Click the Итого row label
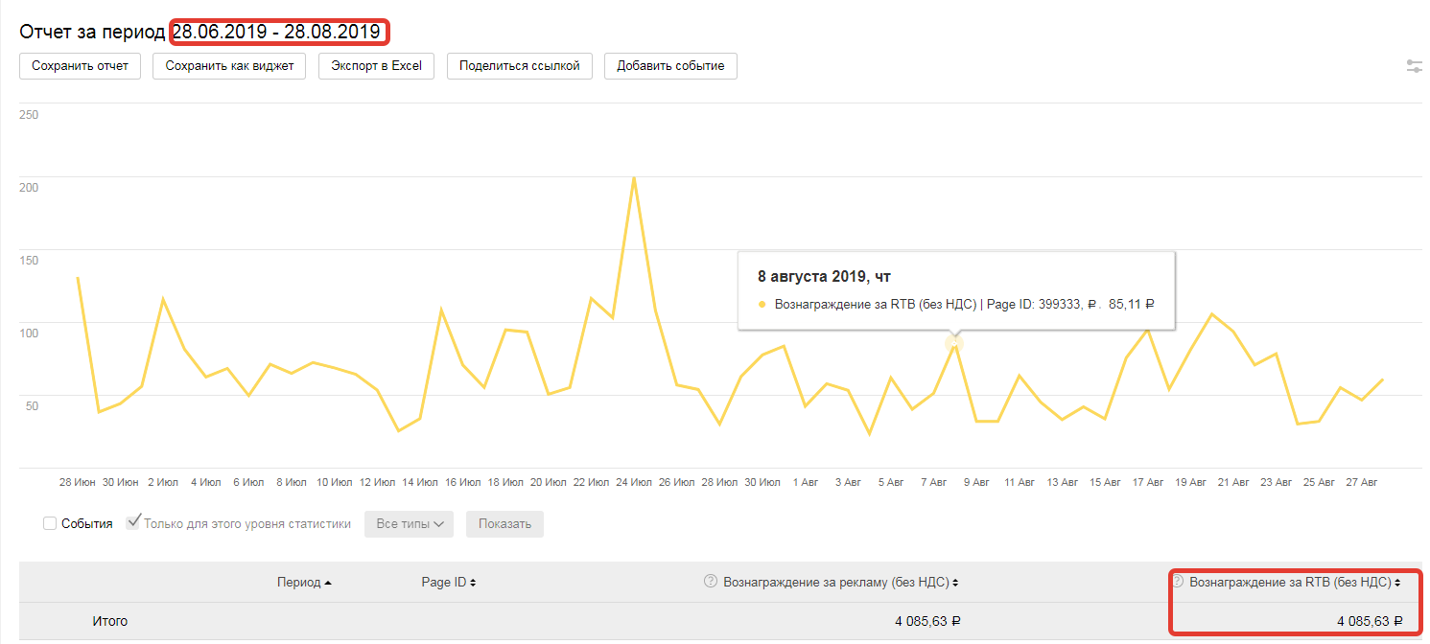This screenshot has height=644, width=1430. coord(110,621)
